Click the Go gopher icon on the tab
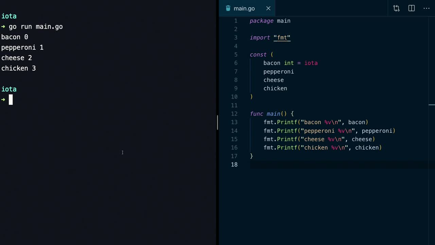 pyautogui.click(x=228, y=9)
